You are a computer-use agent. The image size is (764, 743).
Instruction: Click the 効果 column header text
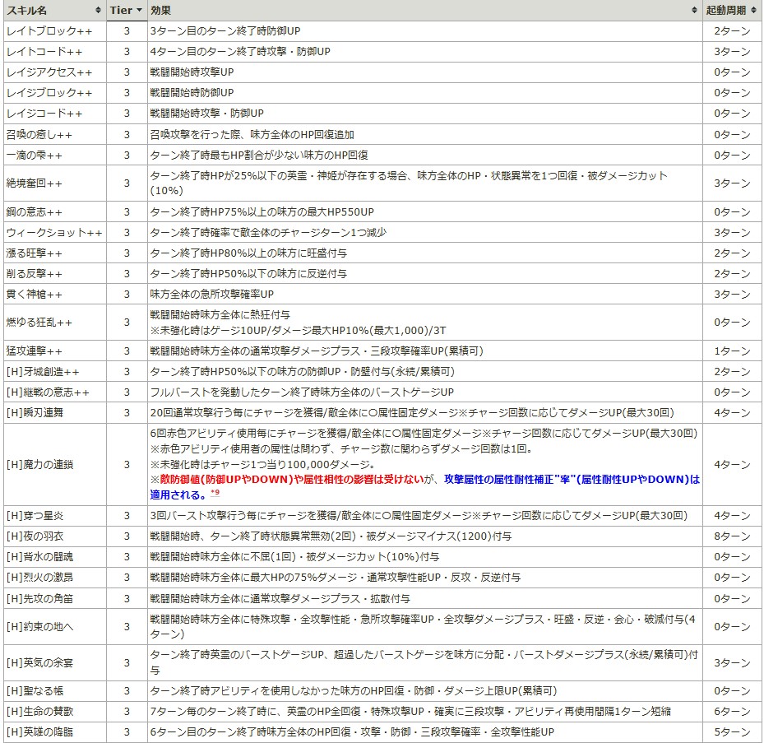(x=161, y=10)
